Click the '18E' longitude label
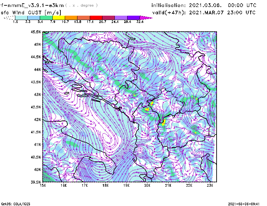 click(105, 185)
